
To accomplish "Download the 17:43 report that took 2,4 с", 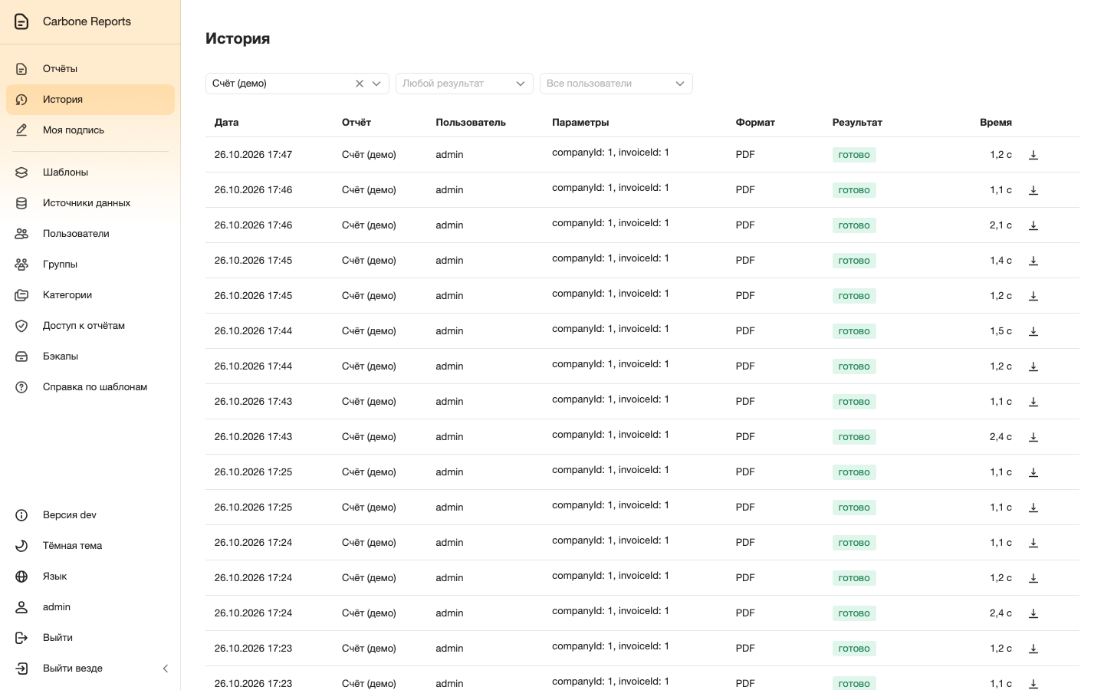I will [1033, 437].
